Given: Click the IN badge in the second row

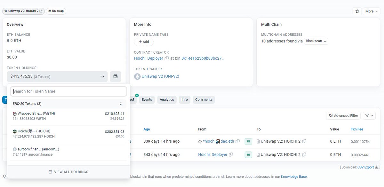Looking at the screenshot, I should [248, 155].
